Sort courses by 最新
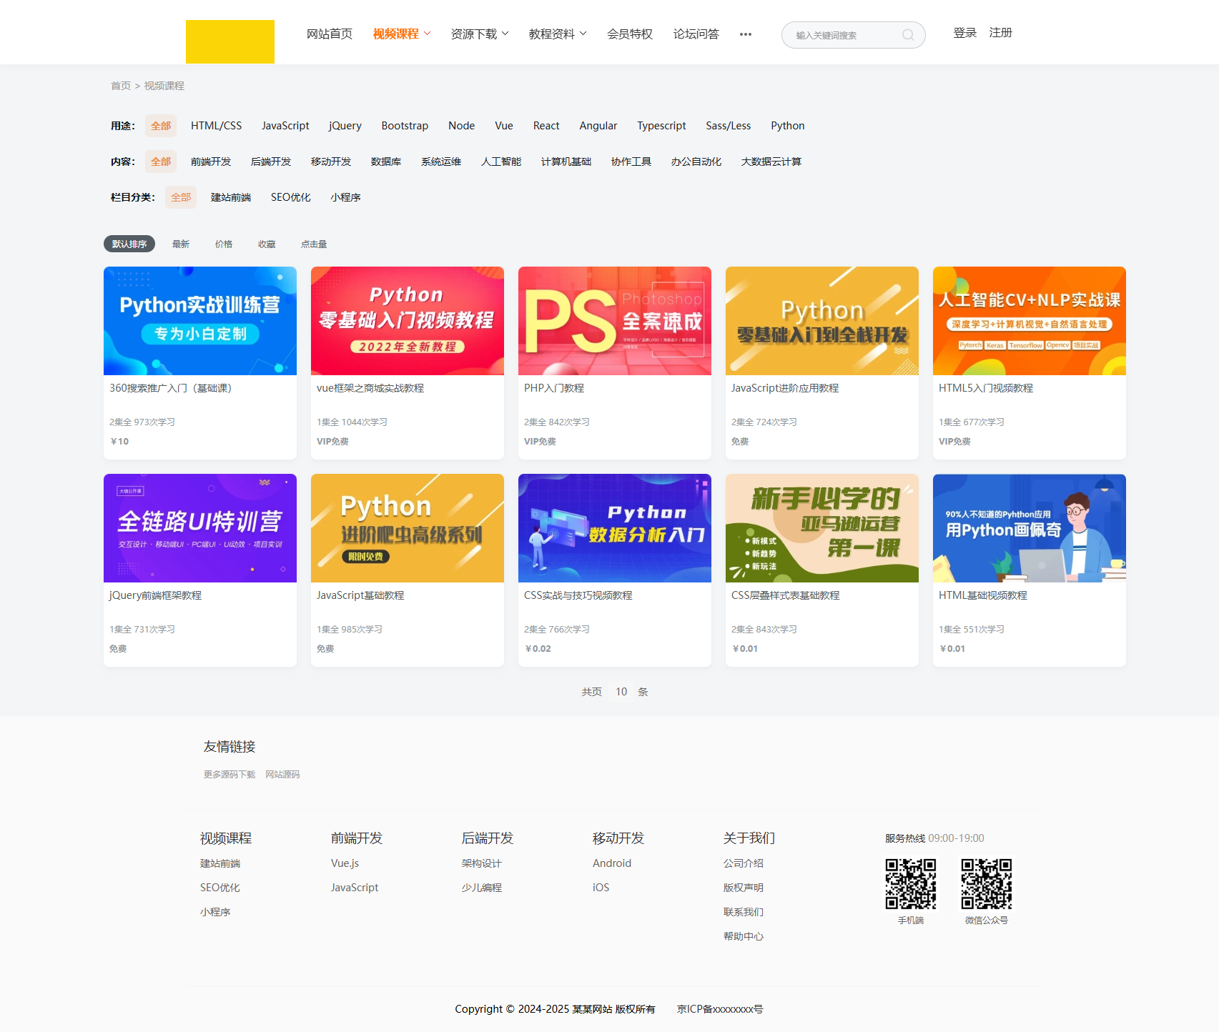This screenshot has width=1219, height=1032. [x=181, y=244]
